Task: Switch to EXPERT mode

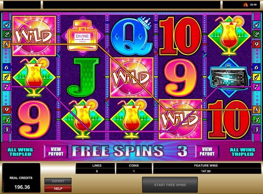Action: [x=58, y=181]
